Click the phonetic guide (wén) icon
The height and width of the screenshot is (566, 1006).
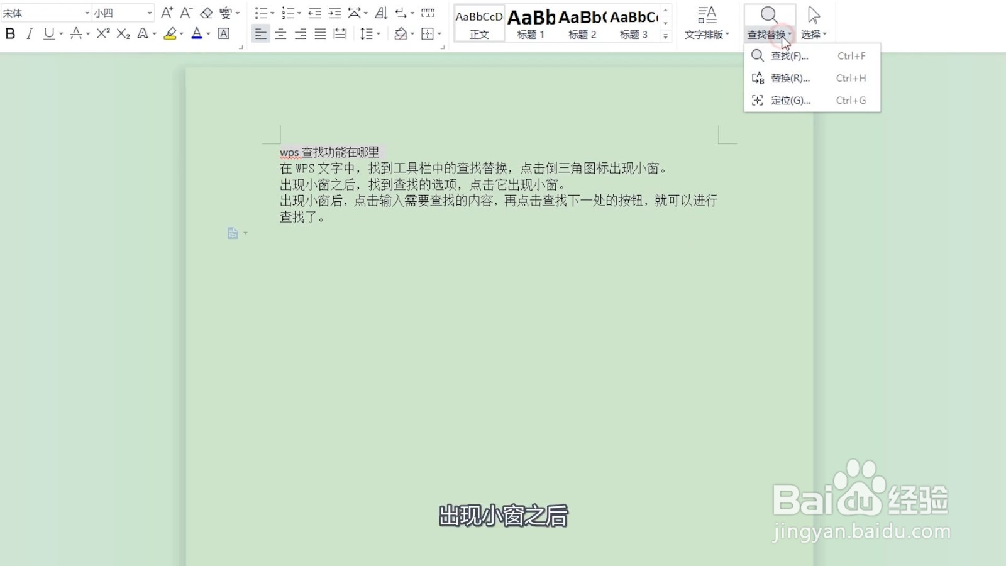(x=225, y=13)
